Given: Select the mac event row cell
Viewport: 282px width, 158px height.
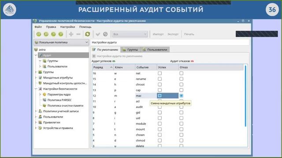Looking at the screenshot, I should point(146,96).
